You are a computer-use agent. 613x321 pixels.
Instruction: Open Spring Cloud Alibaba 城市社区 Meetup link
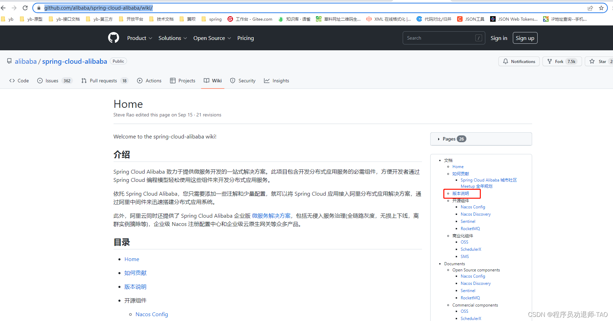pos(489,183)
